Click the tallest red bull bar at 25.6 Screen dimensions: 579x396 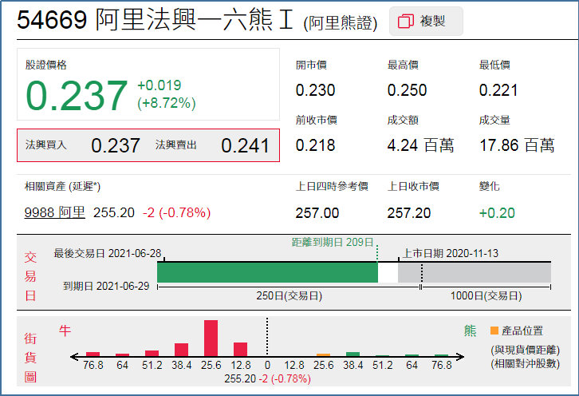click(211, 338)
